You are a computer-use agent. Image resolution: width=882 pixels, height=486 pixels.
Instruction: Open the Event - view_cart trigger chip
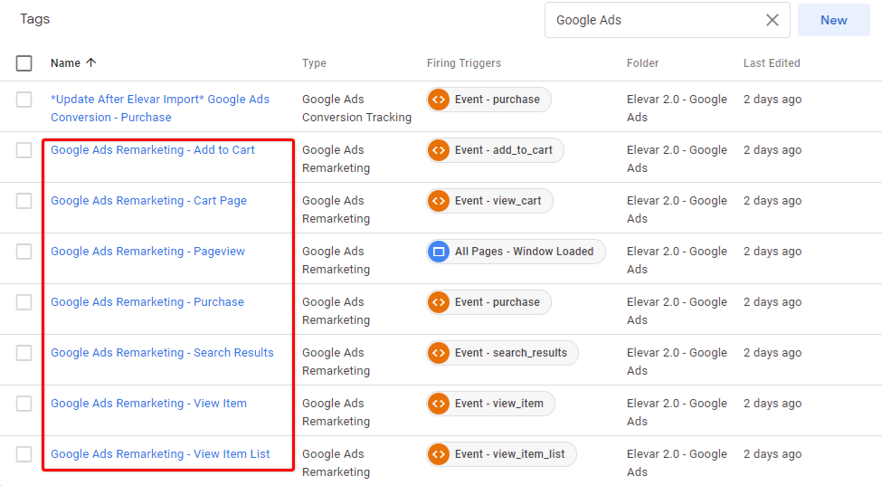coord(489,201)
